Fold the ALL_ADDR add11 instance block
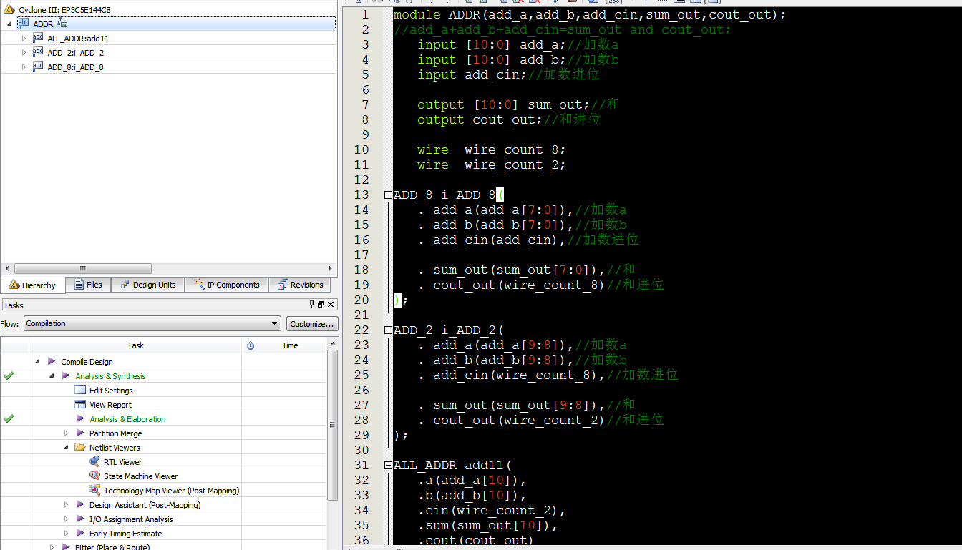The width and height of the screenshot is (962, 550). point(388,465)
